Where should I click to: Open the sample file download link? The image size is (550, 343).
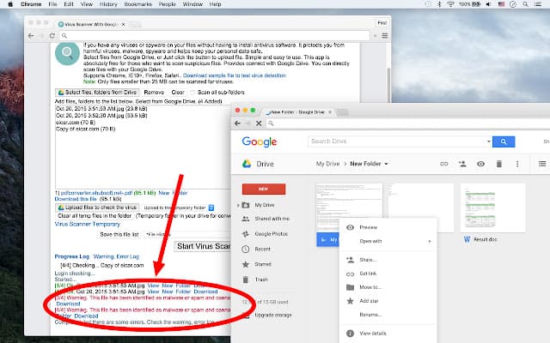tap(235, 75)
